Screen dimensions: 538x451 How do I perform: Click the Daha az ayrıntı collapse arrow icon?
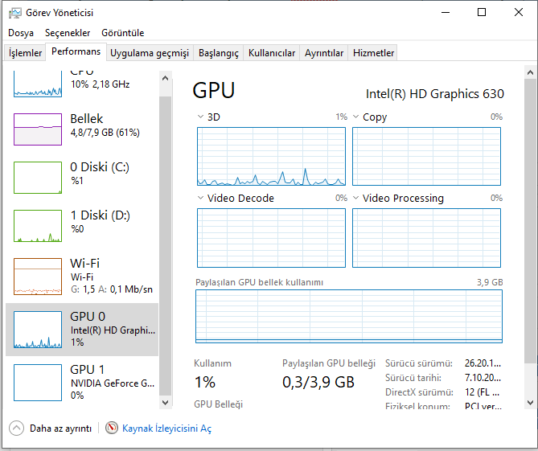click(17, 428)
